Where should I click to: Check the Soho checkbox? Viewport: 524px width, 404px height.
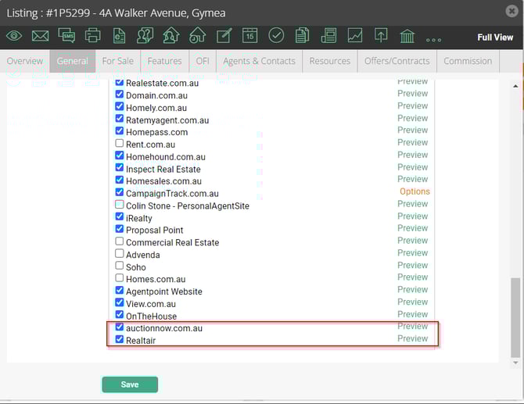tap(120, 266)
